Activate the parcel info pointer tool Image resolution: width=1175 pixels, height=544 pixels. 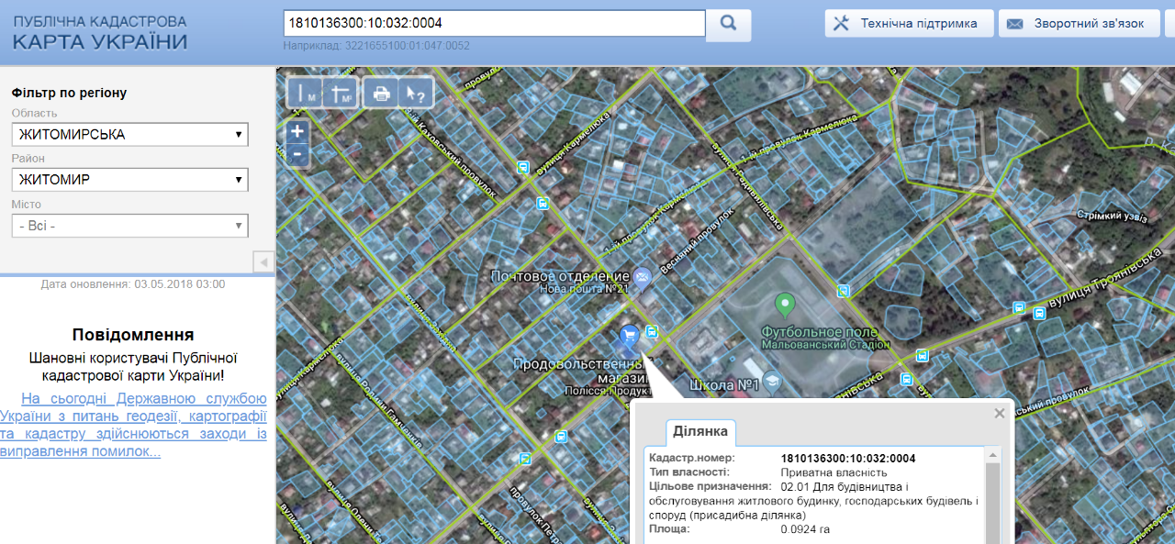[x=416, y=94]
